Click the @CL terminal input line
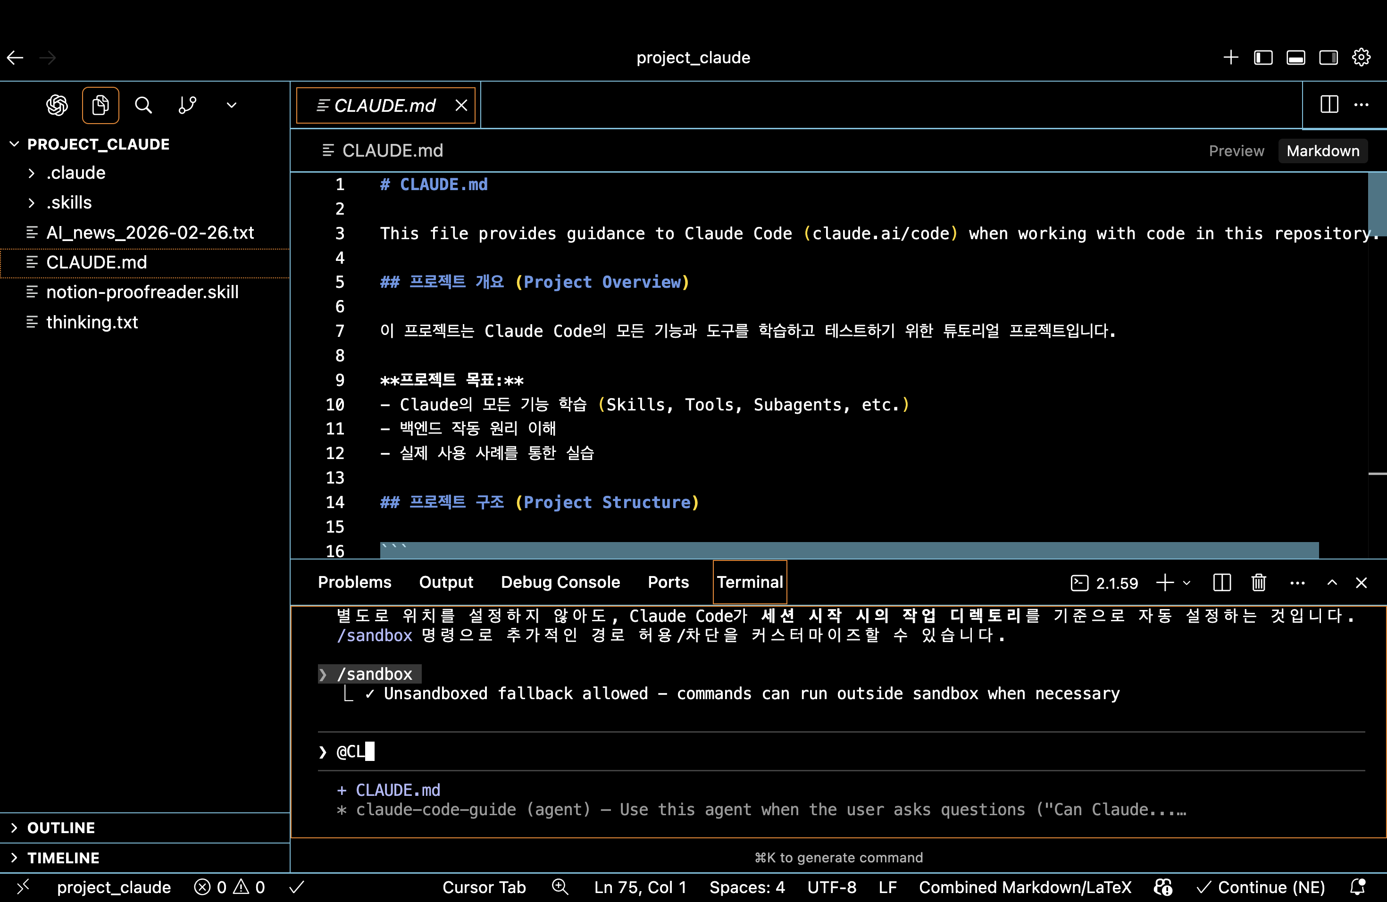1387x902 pixels. pos(841,752)
